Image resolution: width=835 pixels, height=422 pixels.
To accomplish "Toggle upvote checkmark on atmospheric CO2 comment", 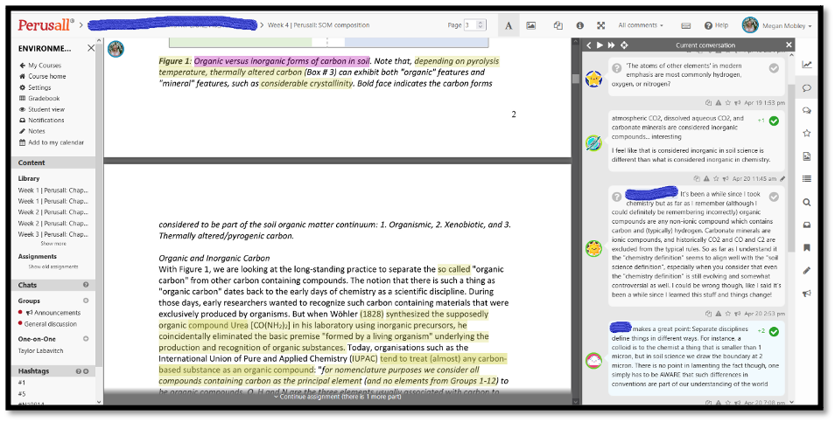I will 774,121.
